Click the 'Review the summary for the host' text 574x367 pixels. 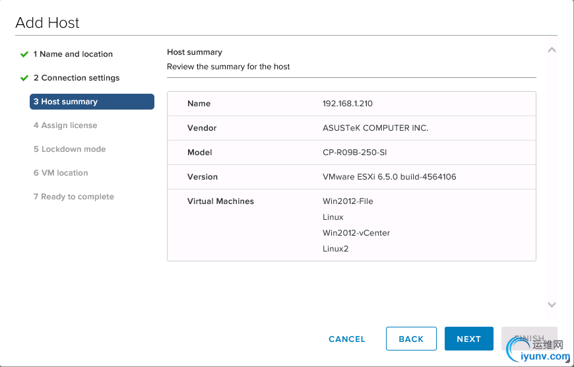click(x=228, y=67)
